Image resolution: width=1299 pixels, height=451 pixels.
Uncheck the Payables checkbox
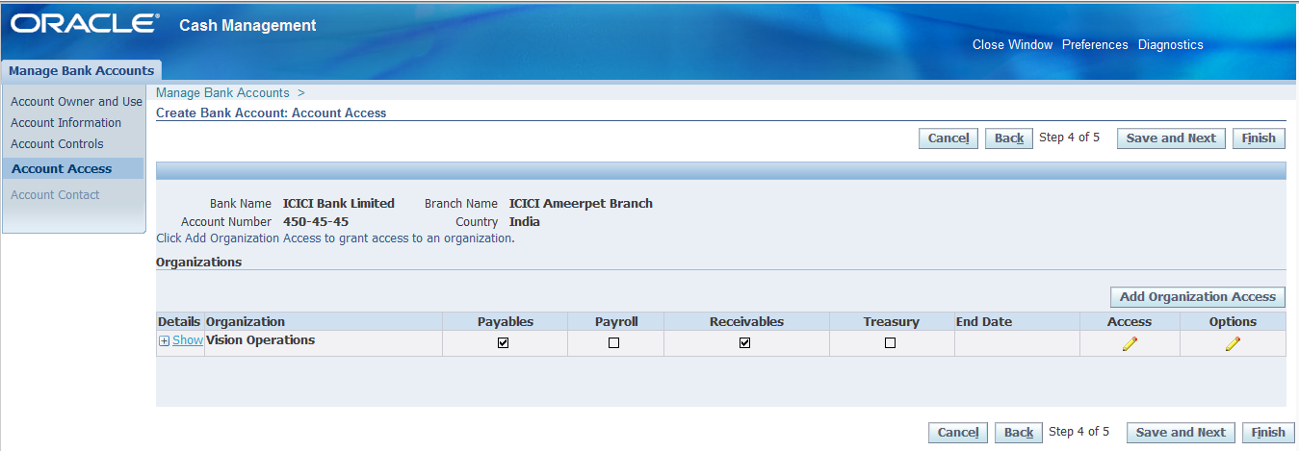point(504,342)
